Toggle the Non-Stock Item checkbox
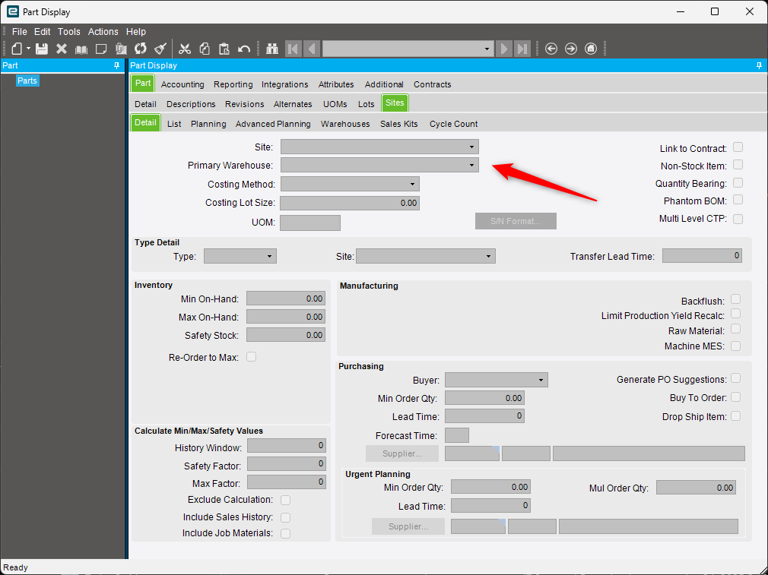Image resolution: width=768 pixels, height=575 pixels. click(x=738, y=165)
